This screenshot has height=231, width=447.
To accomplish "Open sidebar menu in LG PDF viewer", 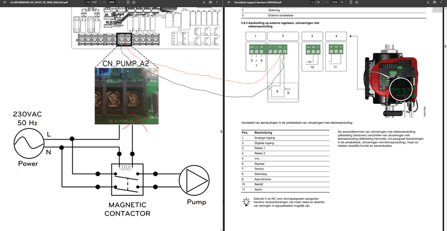I will 4,2.
